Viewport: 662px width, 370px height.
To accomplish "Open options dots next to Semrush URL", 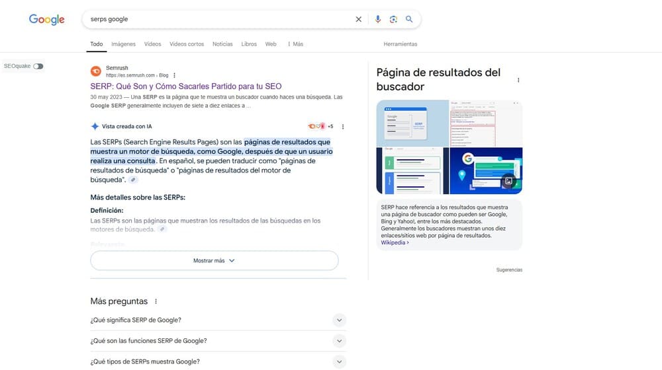I will click(174, 75).
